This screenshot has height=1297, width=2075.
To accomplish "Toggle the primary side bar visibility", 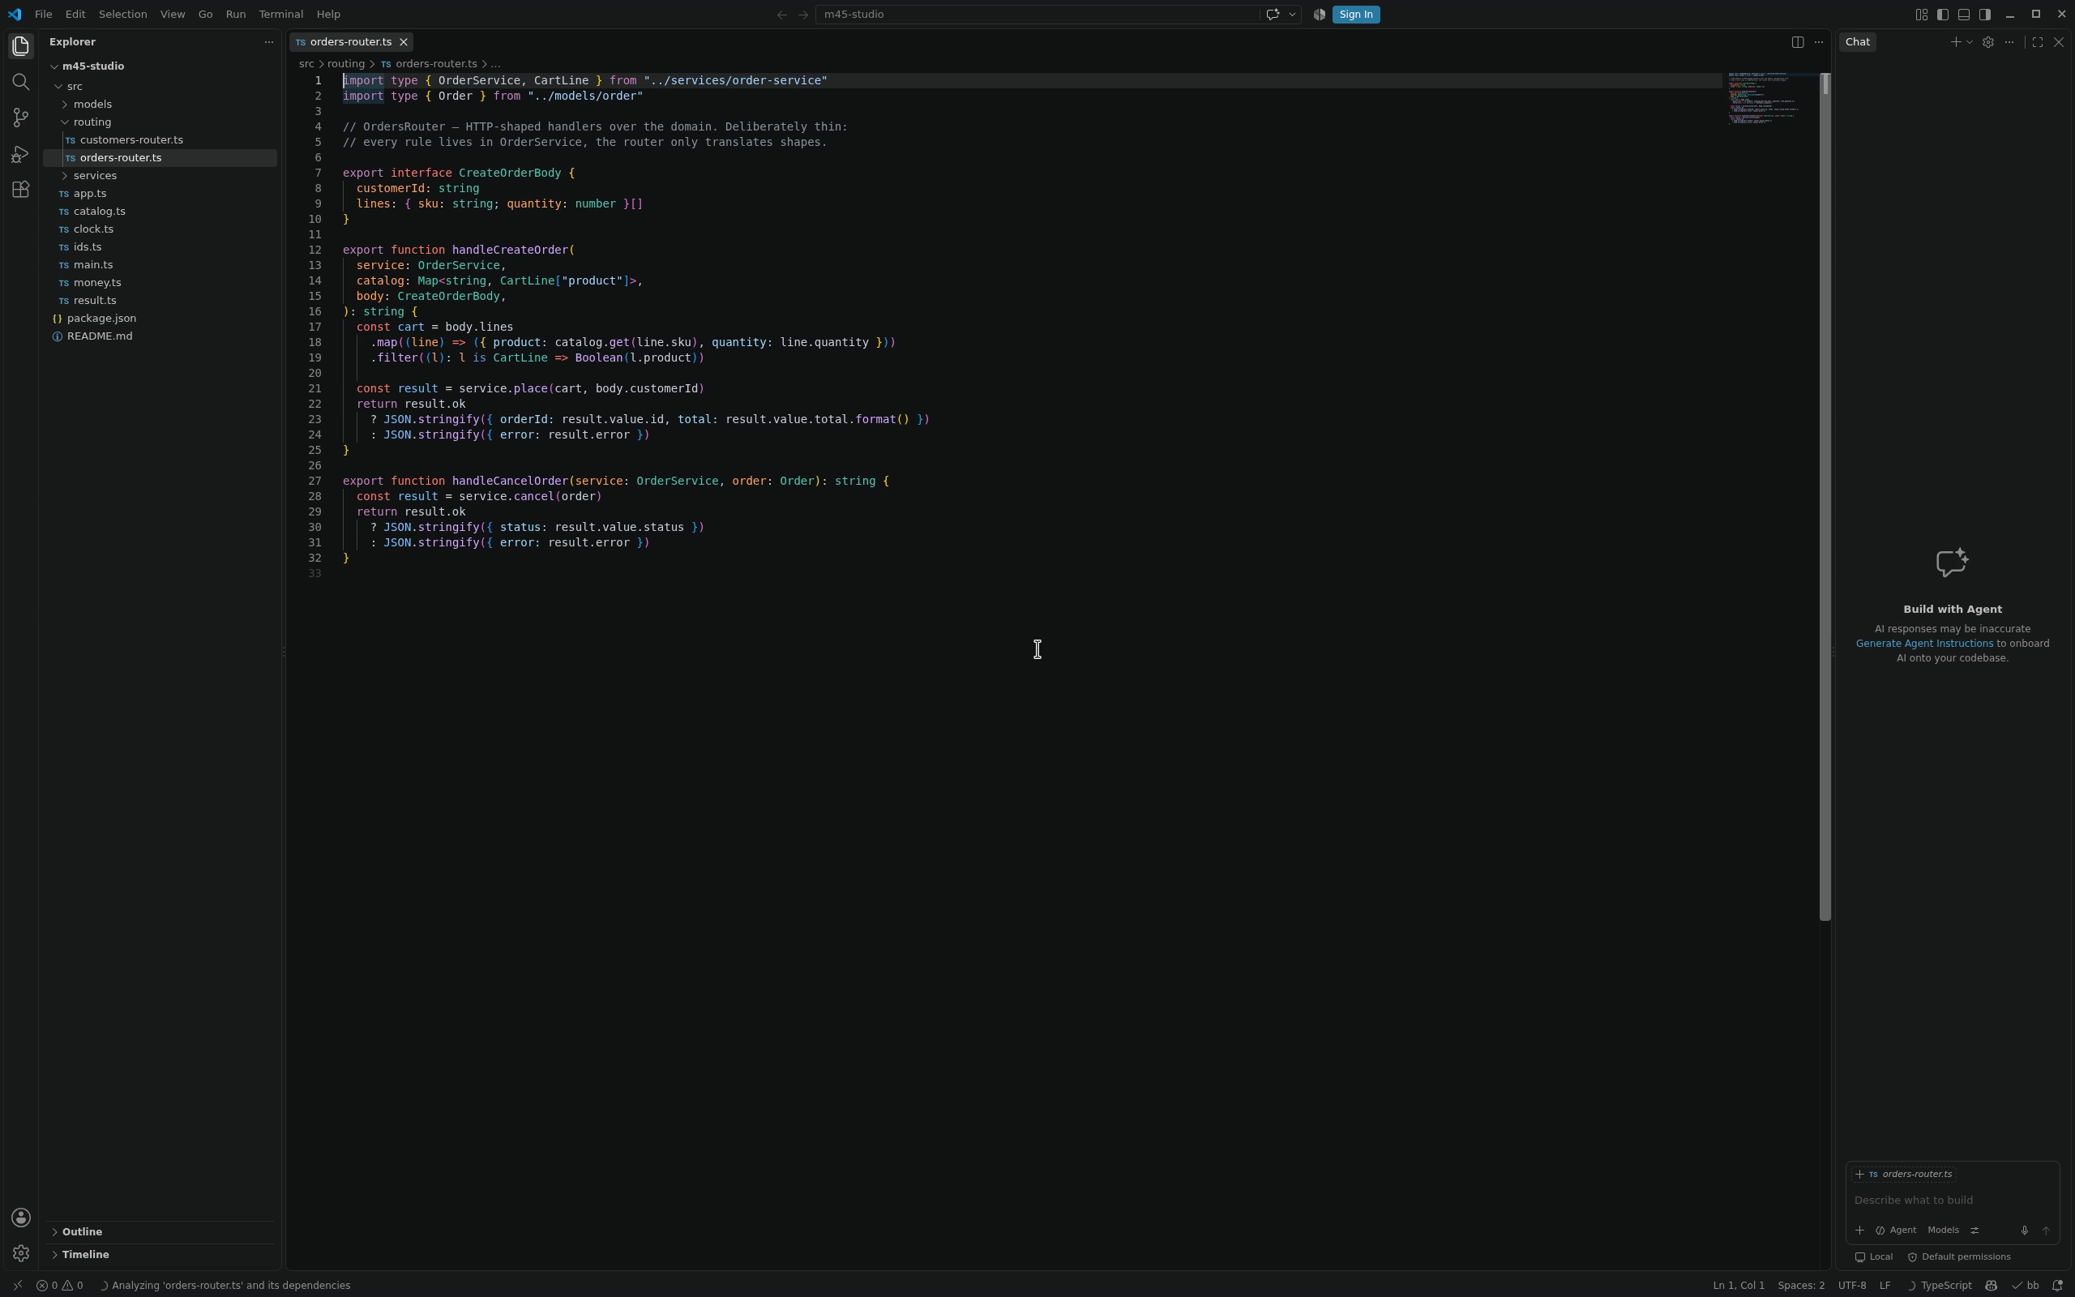I will (1942, 14).
